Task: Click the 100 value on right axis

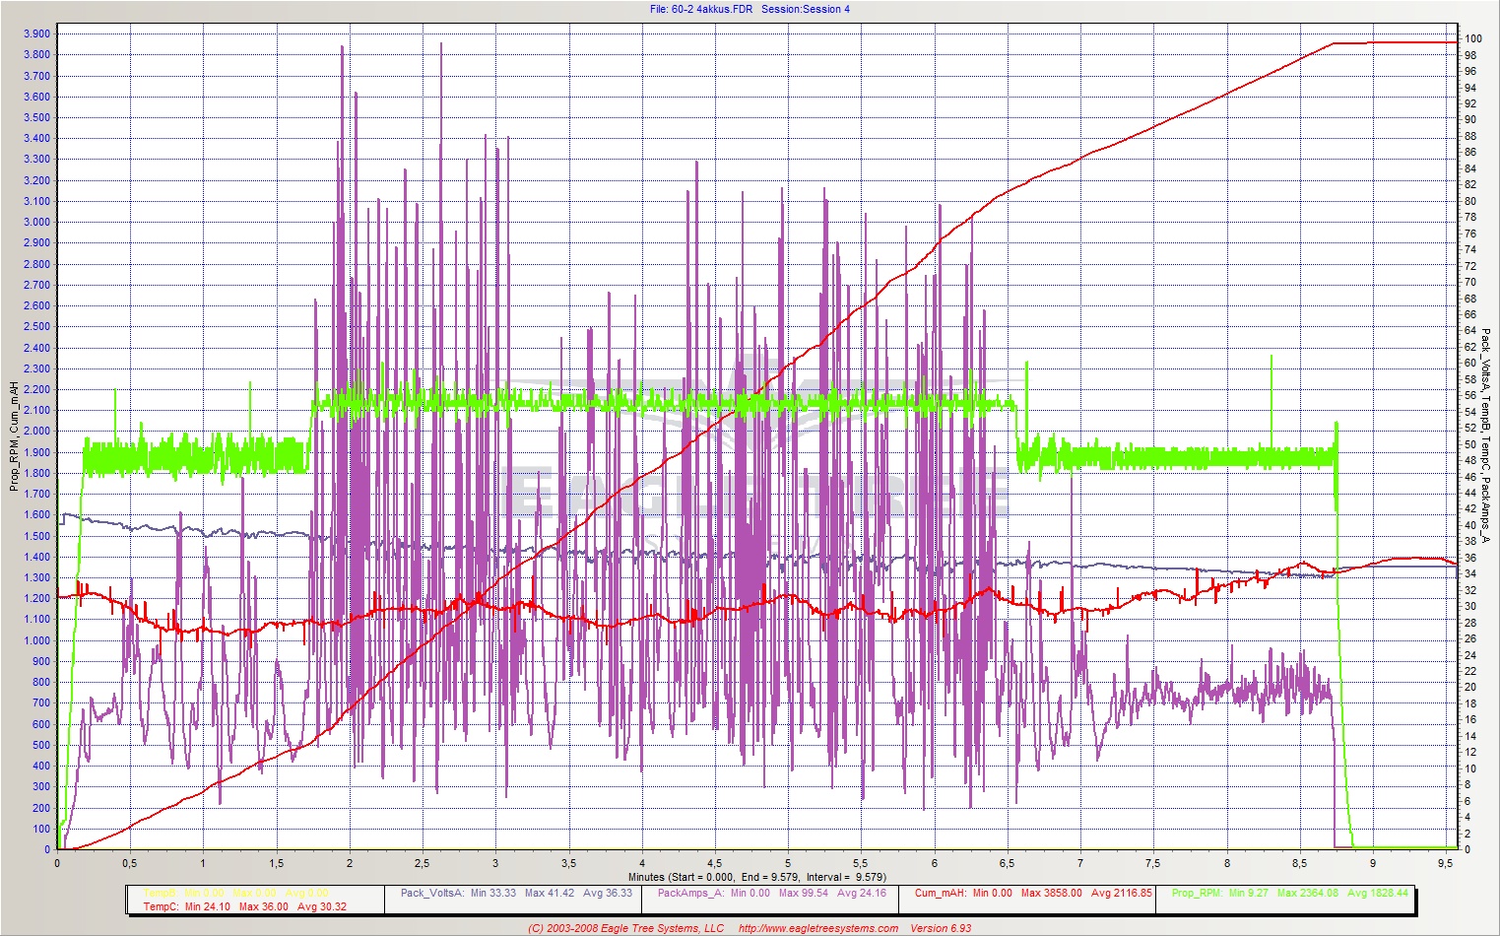Action: tap(1472, 39)
